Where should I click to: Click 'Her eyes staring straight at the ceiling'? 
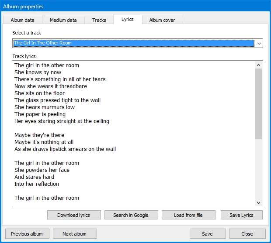coord(62,121)
